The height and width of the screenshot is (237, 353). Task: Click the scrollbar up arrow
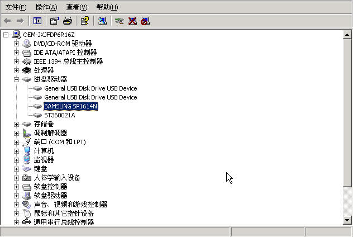coord(347,35)
